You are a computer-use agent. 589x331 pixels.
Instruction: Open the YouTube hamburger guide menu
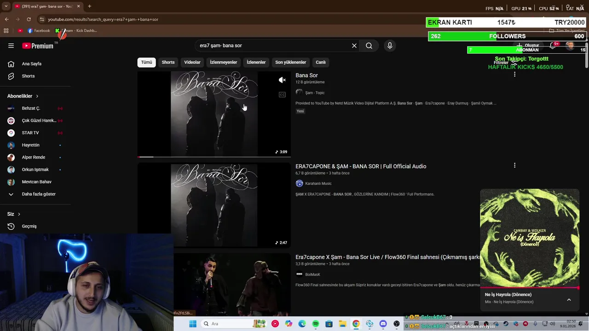pos(11,46)
